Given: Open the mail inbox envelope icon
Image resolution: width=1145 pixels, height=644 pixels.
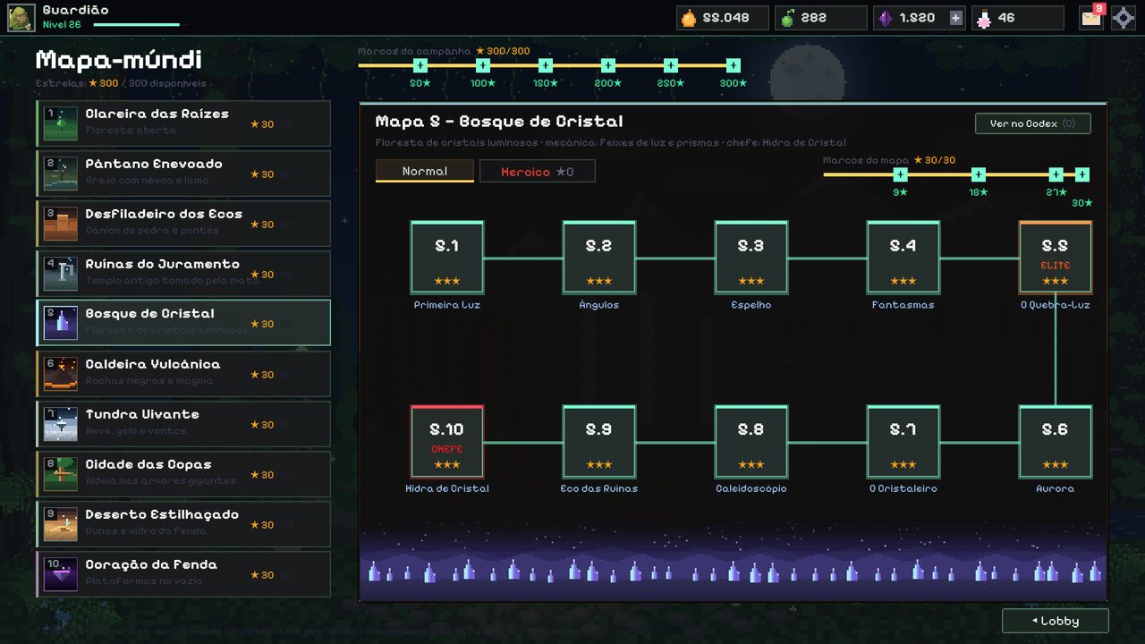Looking at the screenshot, I should (x=1090, y=18).
